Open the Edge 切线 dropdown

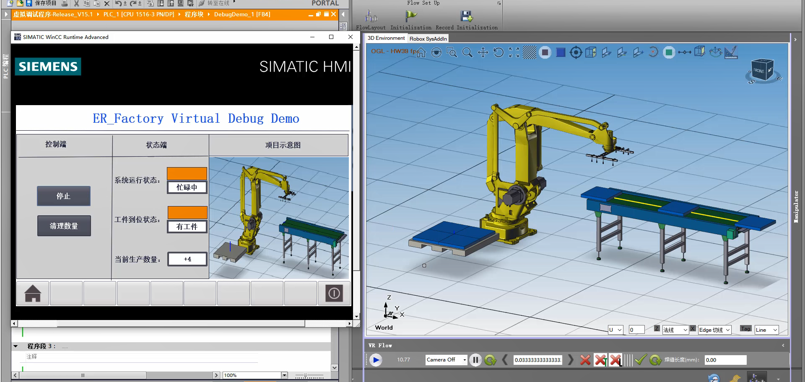point(728,330)
